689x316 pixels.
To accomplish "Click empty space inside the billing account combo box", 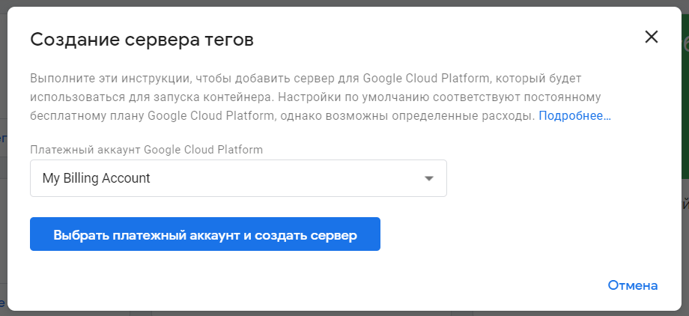I will point(300,178).
